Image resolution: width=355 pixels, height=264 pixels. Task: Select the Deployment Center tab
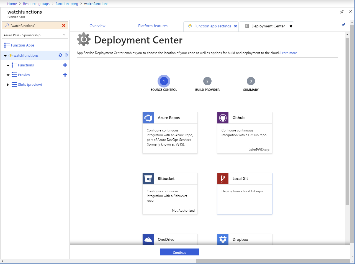pos(268,26)
